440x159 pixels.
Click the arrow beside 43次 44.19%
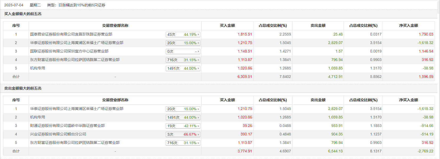[x=198, y=34]
